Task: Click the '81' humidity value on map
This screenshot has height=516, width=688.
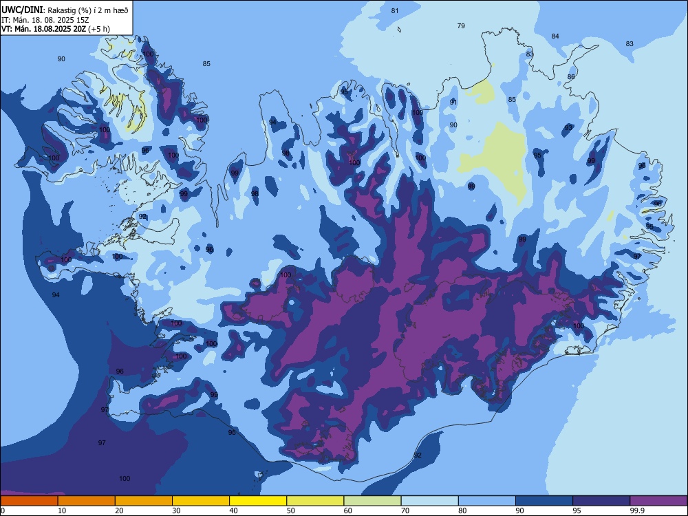Action: 395,10
